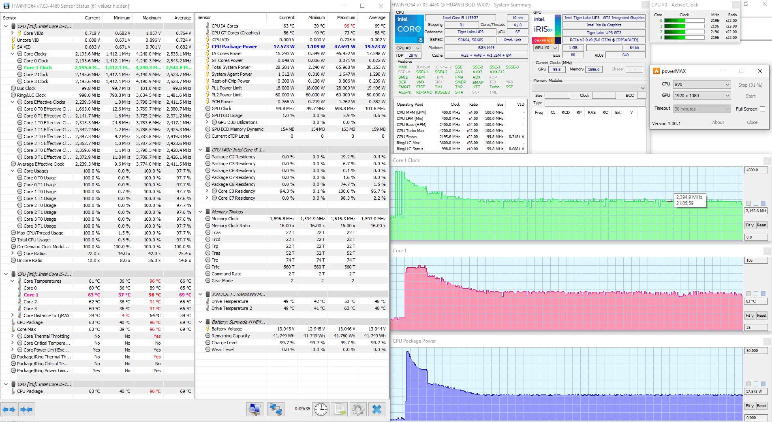Open sensor settings gear icon
Screen dimensions: 772x422
tap(358, 409)
